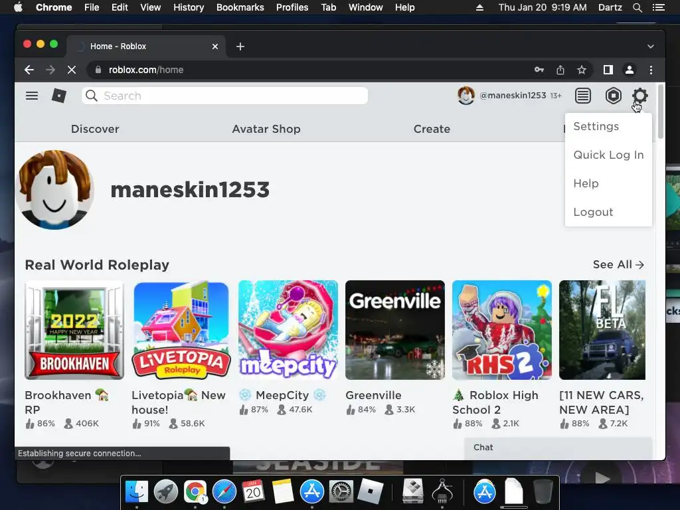Click the lock icon in the address bar
This screenshot has width=680, height=510.
point(98,70)
